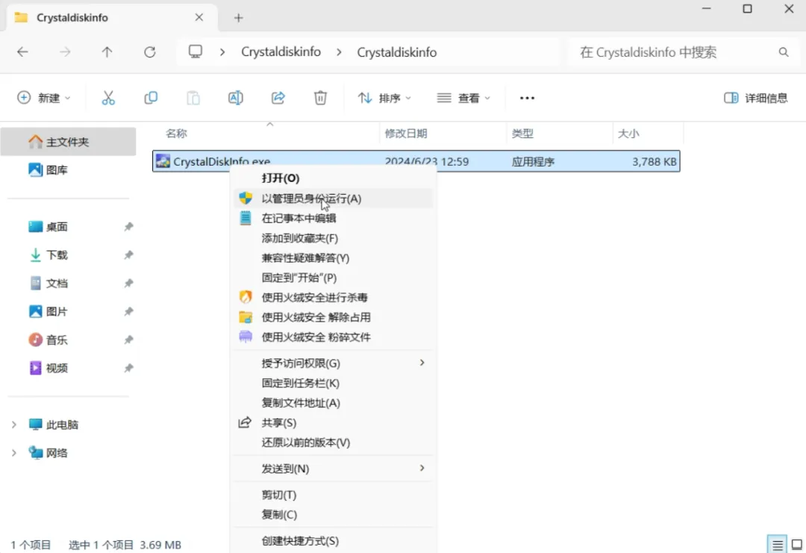Open the 排序 sort dropdown
Viewport: 806px width, 553px height.
point(384,98)
